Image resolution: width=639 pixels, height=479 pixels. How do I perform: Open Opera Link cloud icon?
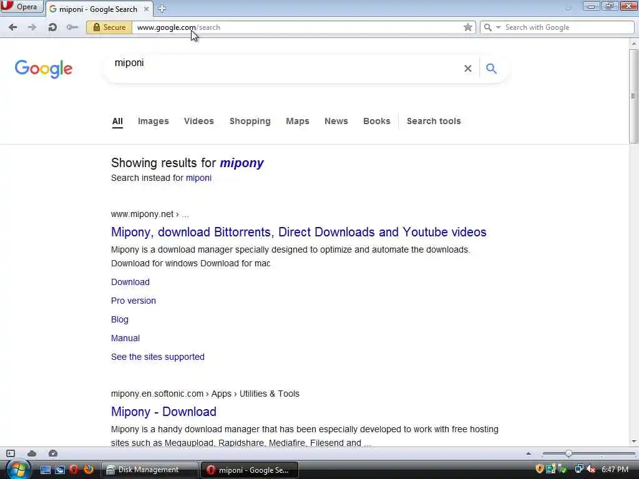32,453
